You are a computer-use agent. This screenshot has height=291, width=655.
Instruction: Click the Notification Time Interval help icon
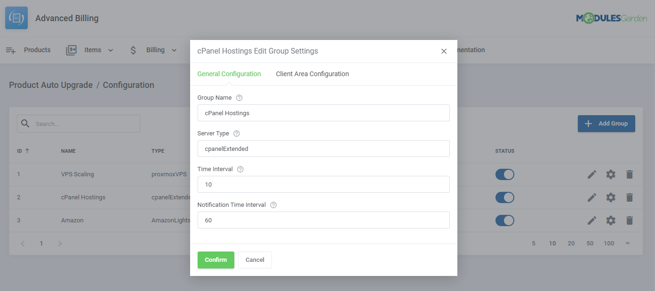tap(273, 205)
